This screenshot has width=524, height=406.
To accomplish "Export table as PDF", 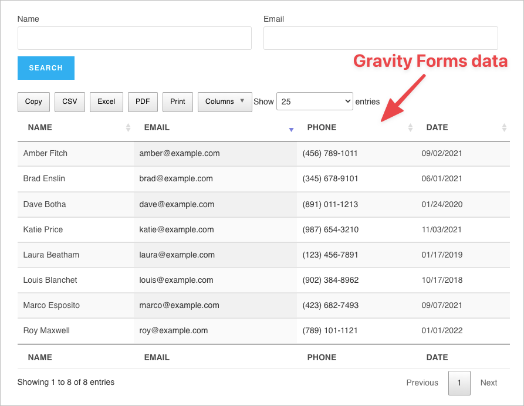I will (x=143, y=101).
